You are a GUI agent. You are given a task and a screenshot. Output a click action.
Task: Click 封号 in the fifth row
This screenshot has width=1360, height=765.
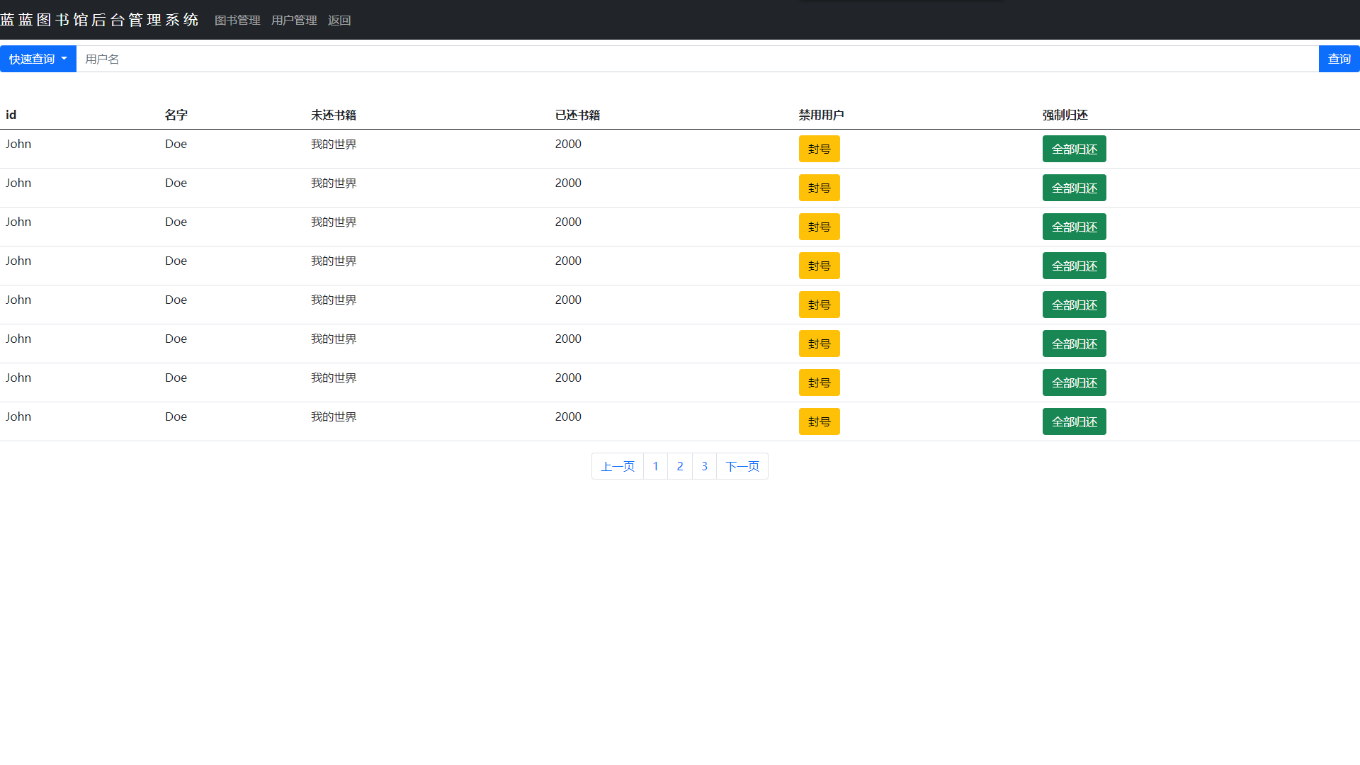(x=819, y=305)
